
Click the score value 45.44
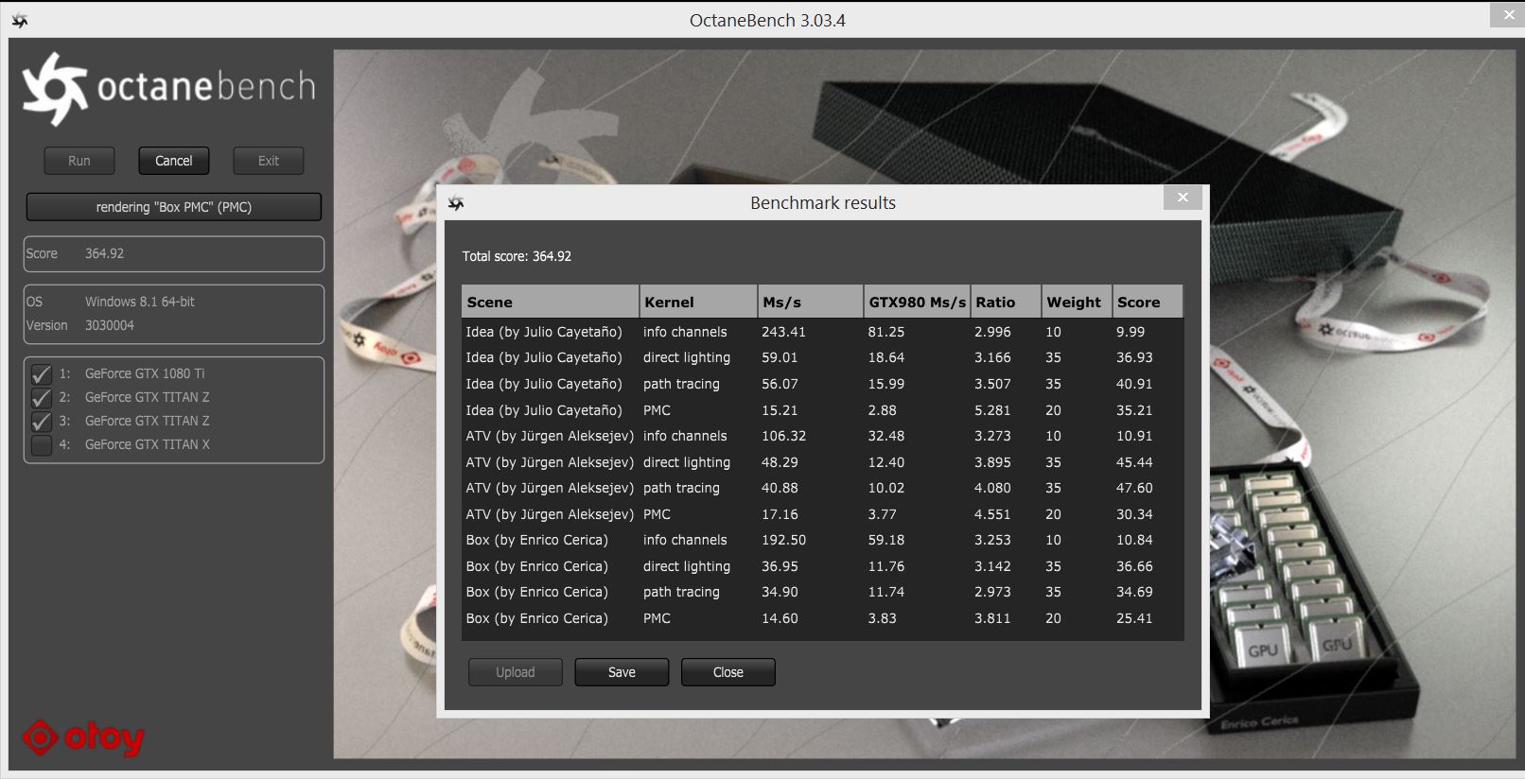(1134, 462)
